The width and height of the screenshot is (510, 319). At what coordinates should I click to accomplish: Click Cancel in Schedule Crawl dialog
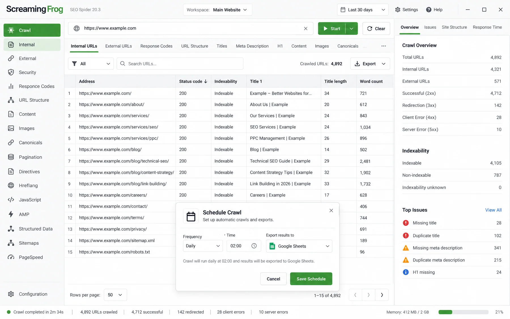pyautogui.click(x=273, y=279)
